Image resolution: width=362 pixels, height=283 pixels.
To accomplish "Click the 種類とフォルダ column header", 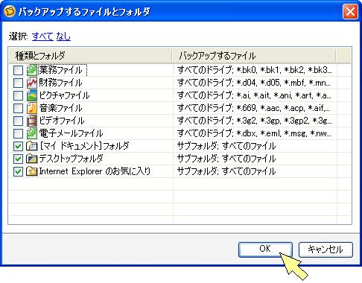I will coord(90,56).
